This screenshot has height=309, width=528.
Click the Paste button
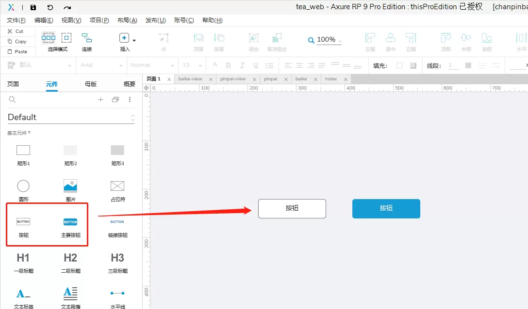point(17,51)
